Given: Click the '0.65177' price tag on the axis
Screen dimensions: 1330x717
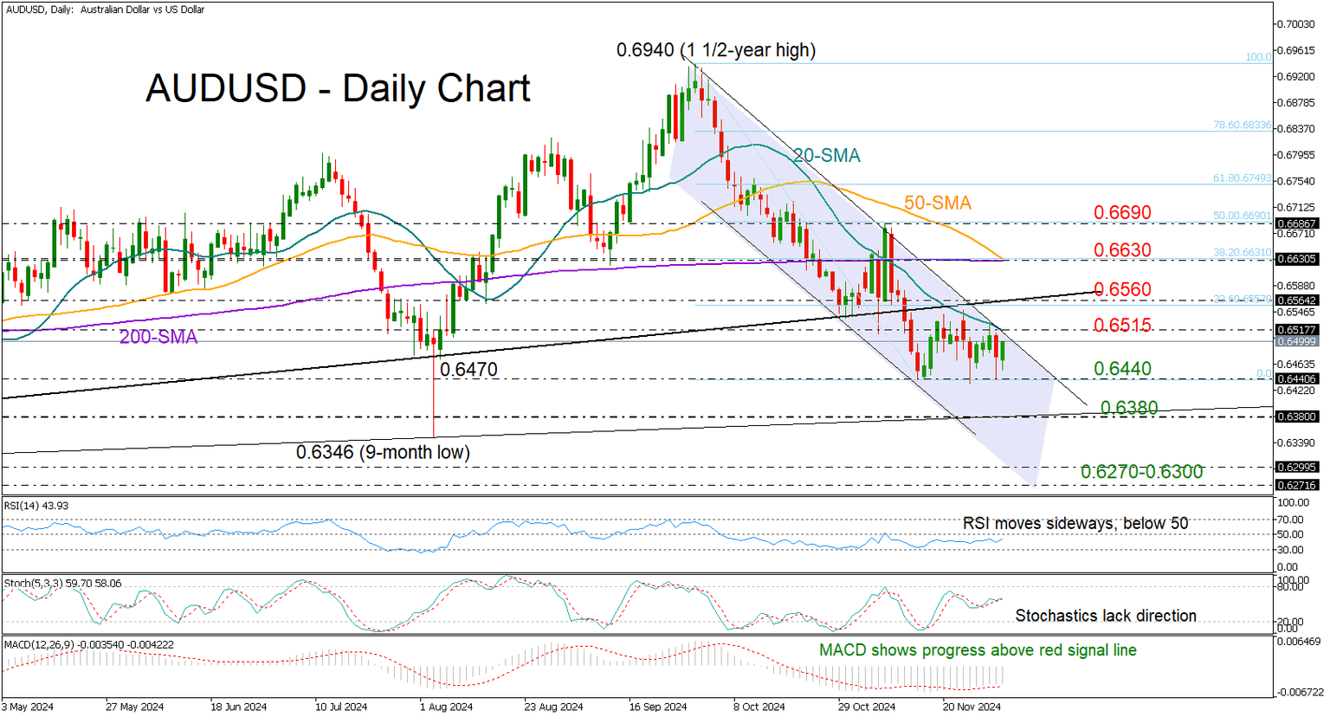Looking at the screenshot, I should tap(1296, 330).
